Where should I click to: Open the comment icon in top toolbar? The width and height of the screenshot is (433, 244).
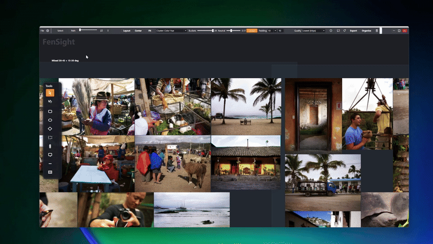coord(338,31)
